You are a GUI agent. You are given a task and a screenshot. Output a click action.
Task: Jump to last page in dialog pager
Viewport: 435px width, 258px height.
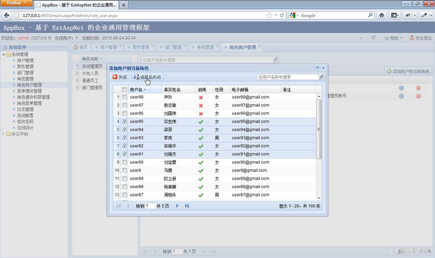pos(187,206)
